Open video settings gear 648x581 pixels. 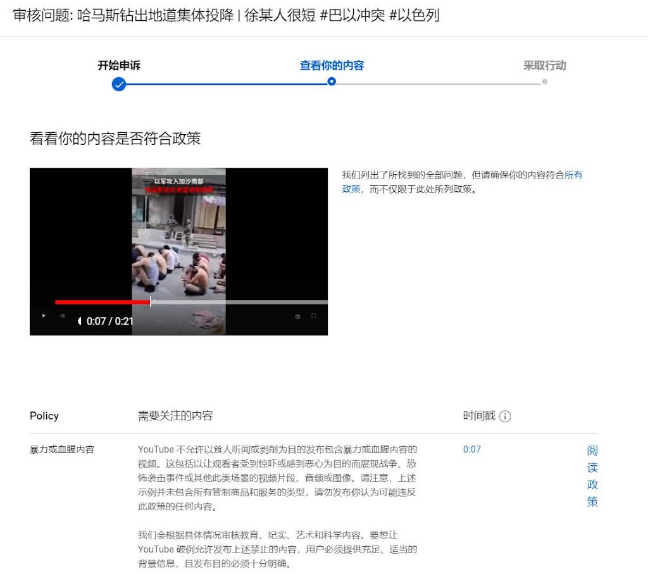pos(297,316)
